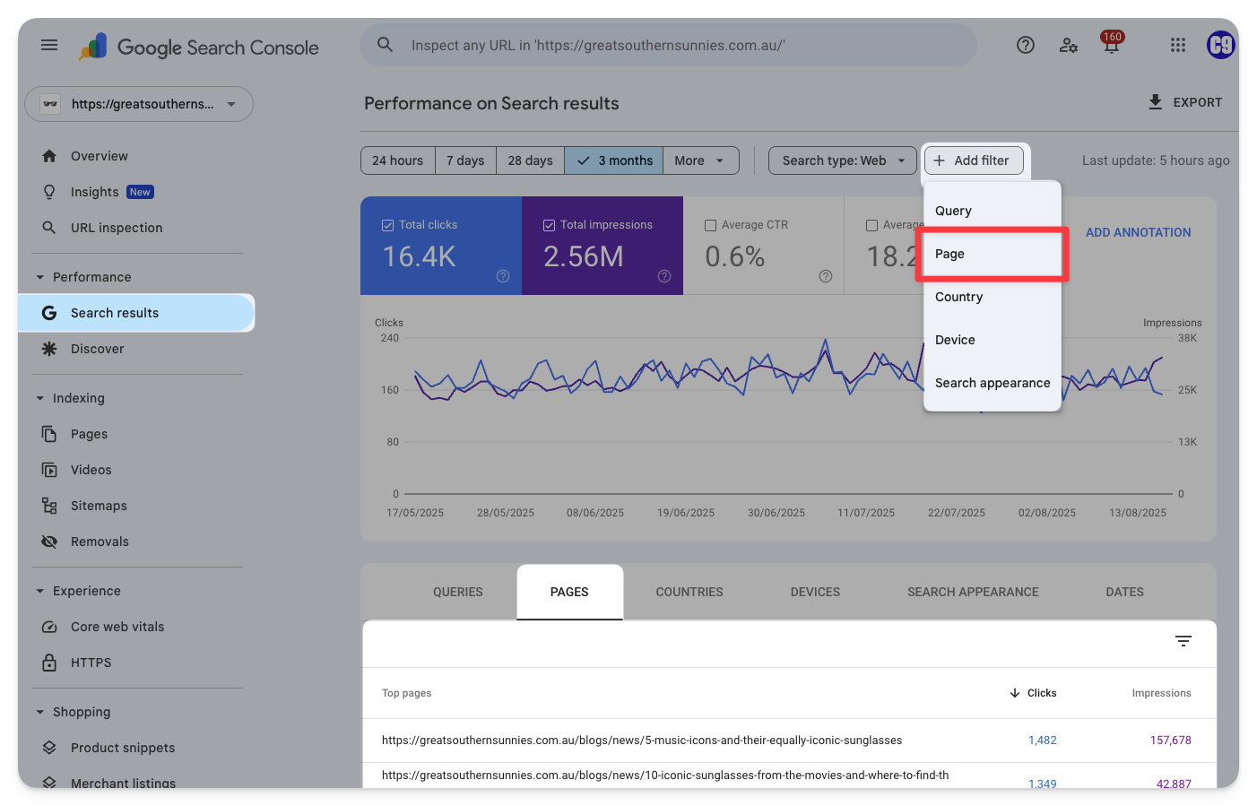
Task: Enable the Average CTR checkbox
Action: click(x=711, y=225)
